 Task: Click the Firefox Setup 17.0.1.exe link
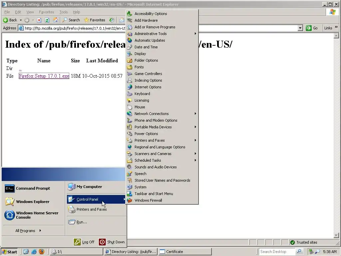[x=44, y=76]
